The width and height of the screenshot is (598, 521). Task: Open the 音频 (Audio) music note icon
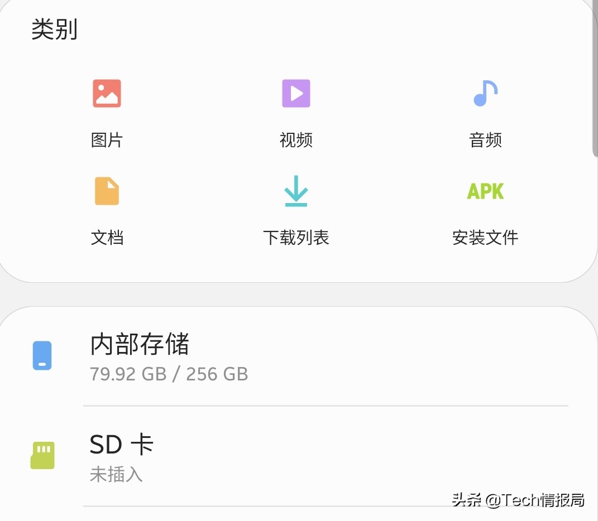point(485,93)
